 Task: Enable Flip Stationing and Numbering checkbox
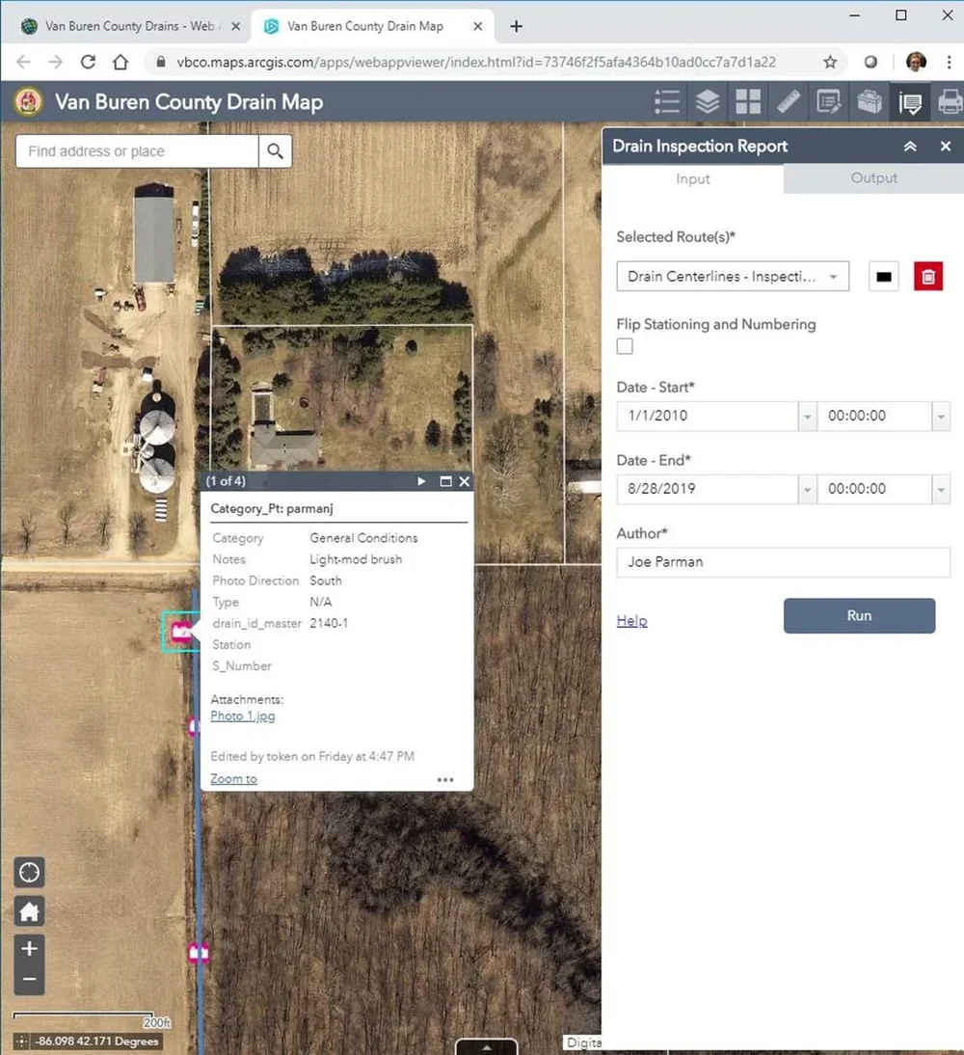point(625,346)
